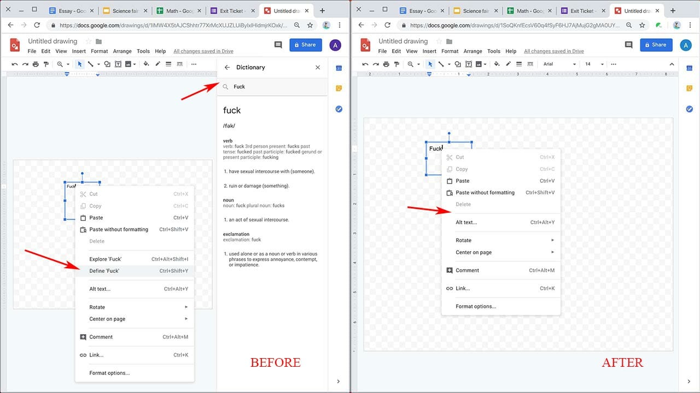
Task: Open the Line tool dropdown arrow in left window
Action: click(98, 64)
